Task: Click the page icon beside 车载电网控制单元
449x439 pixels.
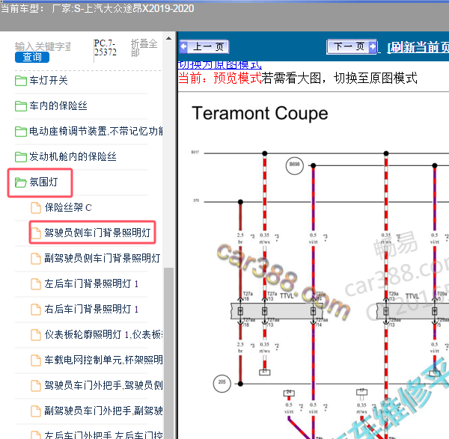Action: coord(36,360)
